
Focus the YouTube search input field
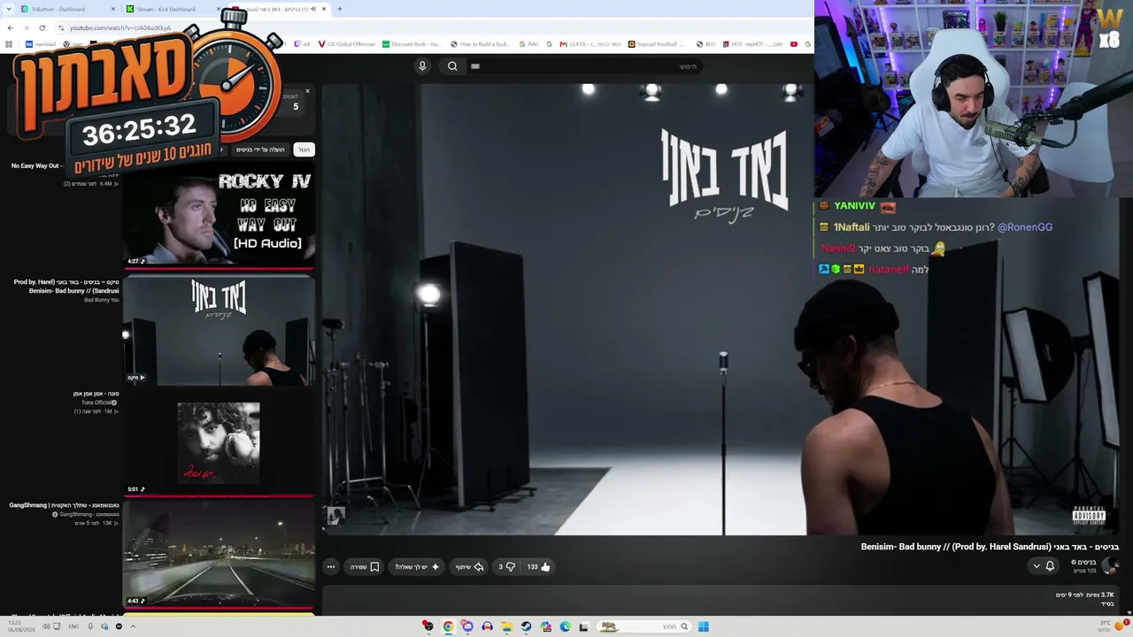[x=586, y=66]
